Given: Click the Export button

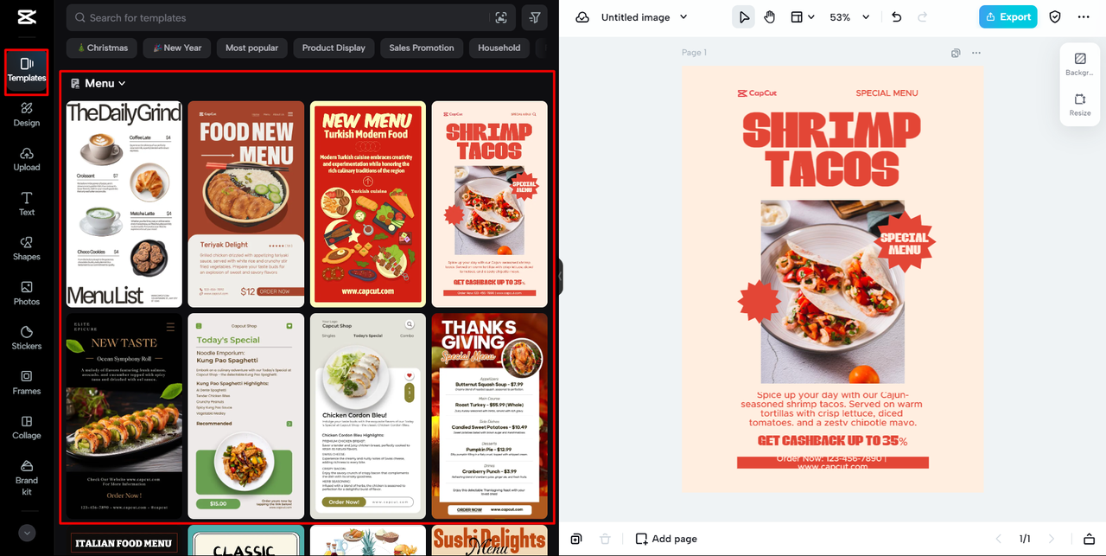Looking at the screenshot, I should [1008, 17].
